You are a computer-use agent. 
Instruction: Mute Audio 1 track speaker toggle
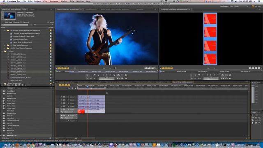(x=61, y=116)
